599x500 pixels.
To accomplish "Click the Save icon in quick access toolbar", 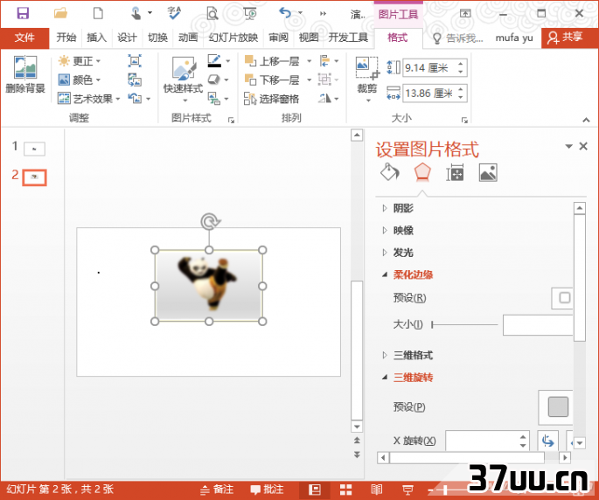I will point(23,13).
